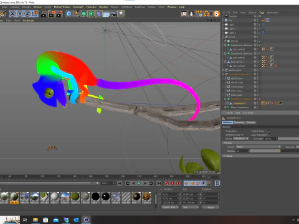Open the Window menu
The image size is (299, 224).
pyautogui.click(x=172, y=7)
